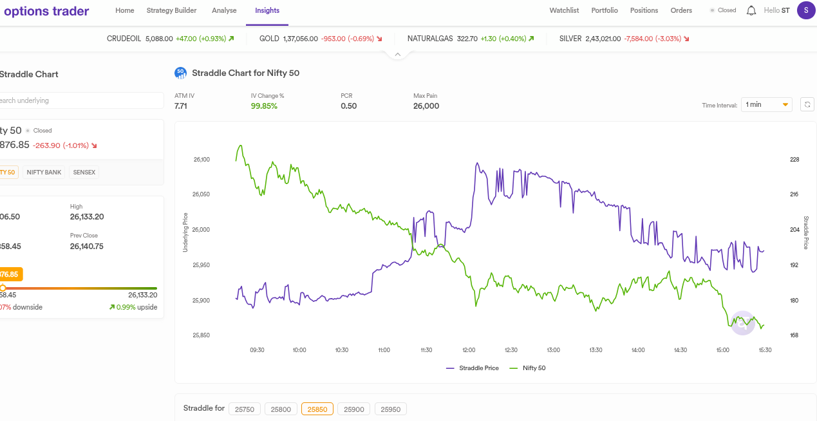Click the chart refresh icon
Viewport: 817px width, 421px height.
[x=807, y=104]
